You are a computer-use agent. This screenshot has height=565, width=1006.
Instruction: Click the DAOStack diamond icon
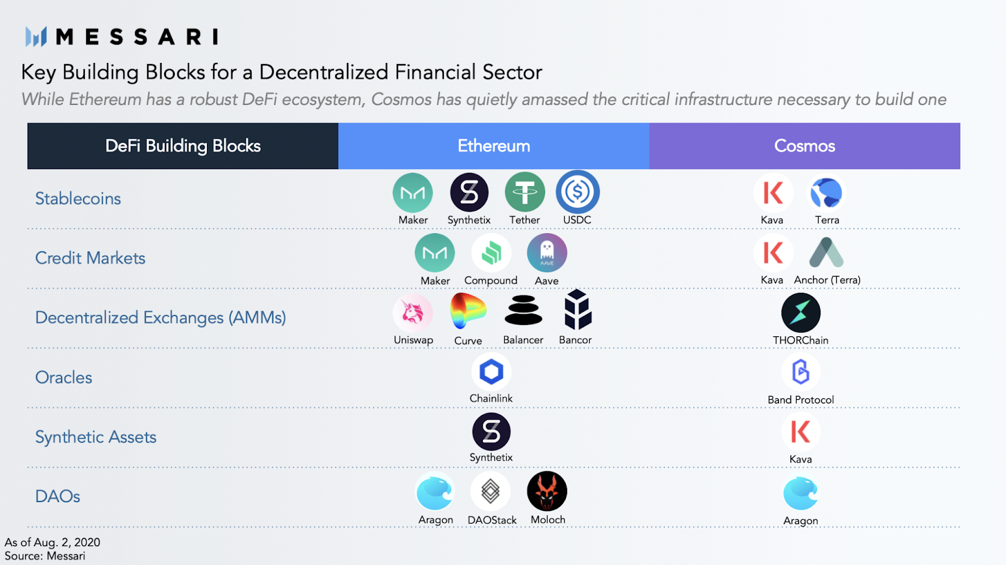click(x=490, y=491)
